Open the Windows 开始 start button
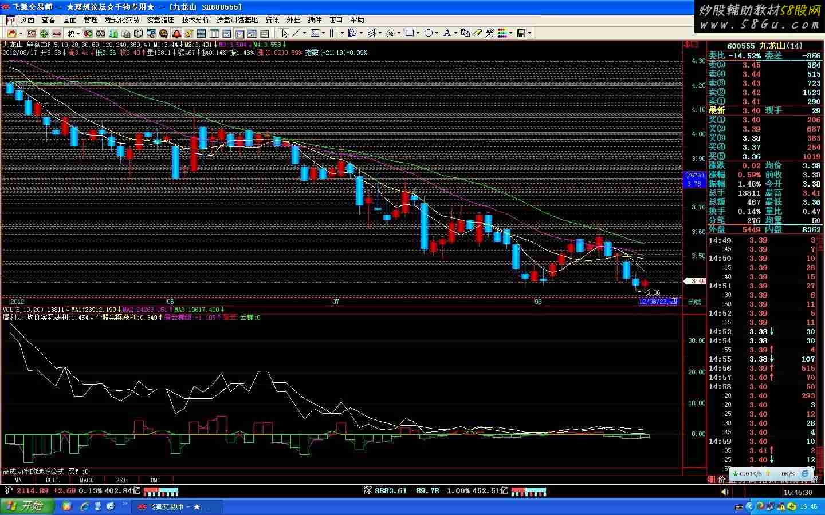 [x=27, y=506]
